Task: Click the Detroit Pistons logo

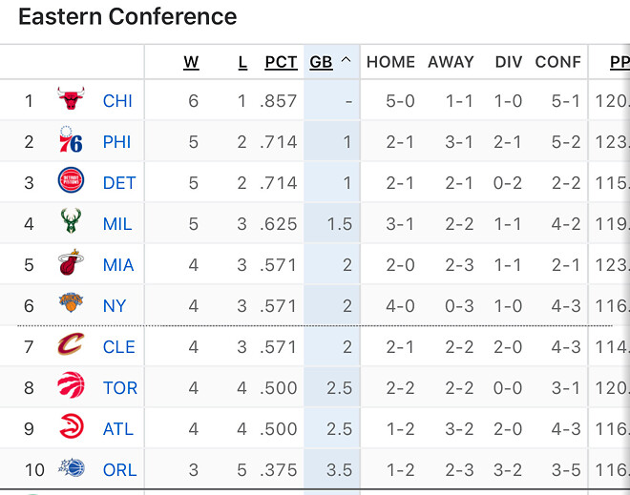Action: click(x=71, y=182)
